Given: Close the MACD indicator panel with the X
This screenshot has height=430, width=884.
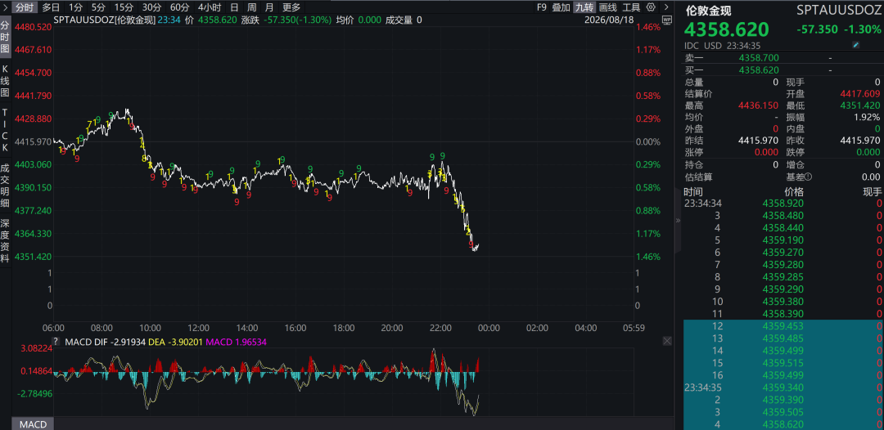Looking at the screenshot, I should click(x=667, y=341).
